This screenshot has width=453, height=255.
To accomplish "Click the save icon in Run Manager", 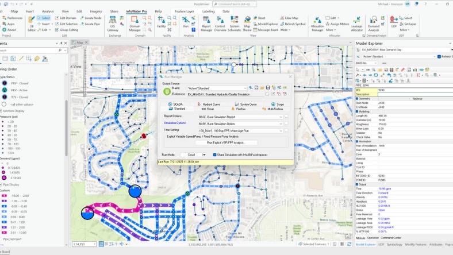I will click(267, 87).
